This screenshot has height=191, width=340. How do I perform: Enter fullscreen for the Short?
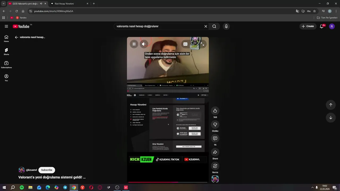click(x=202, y=44)
